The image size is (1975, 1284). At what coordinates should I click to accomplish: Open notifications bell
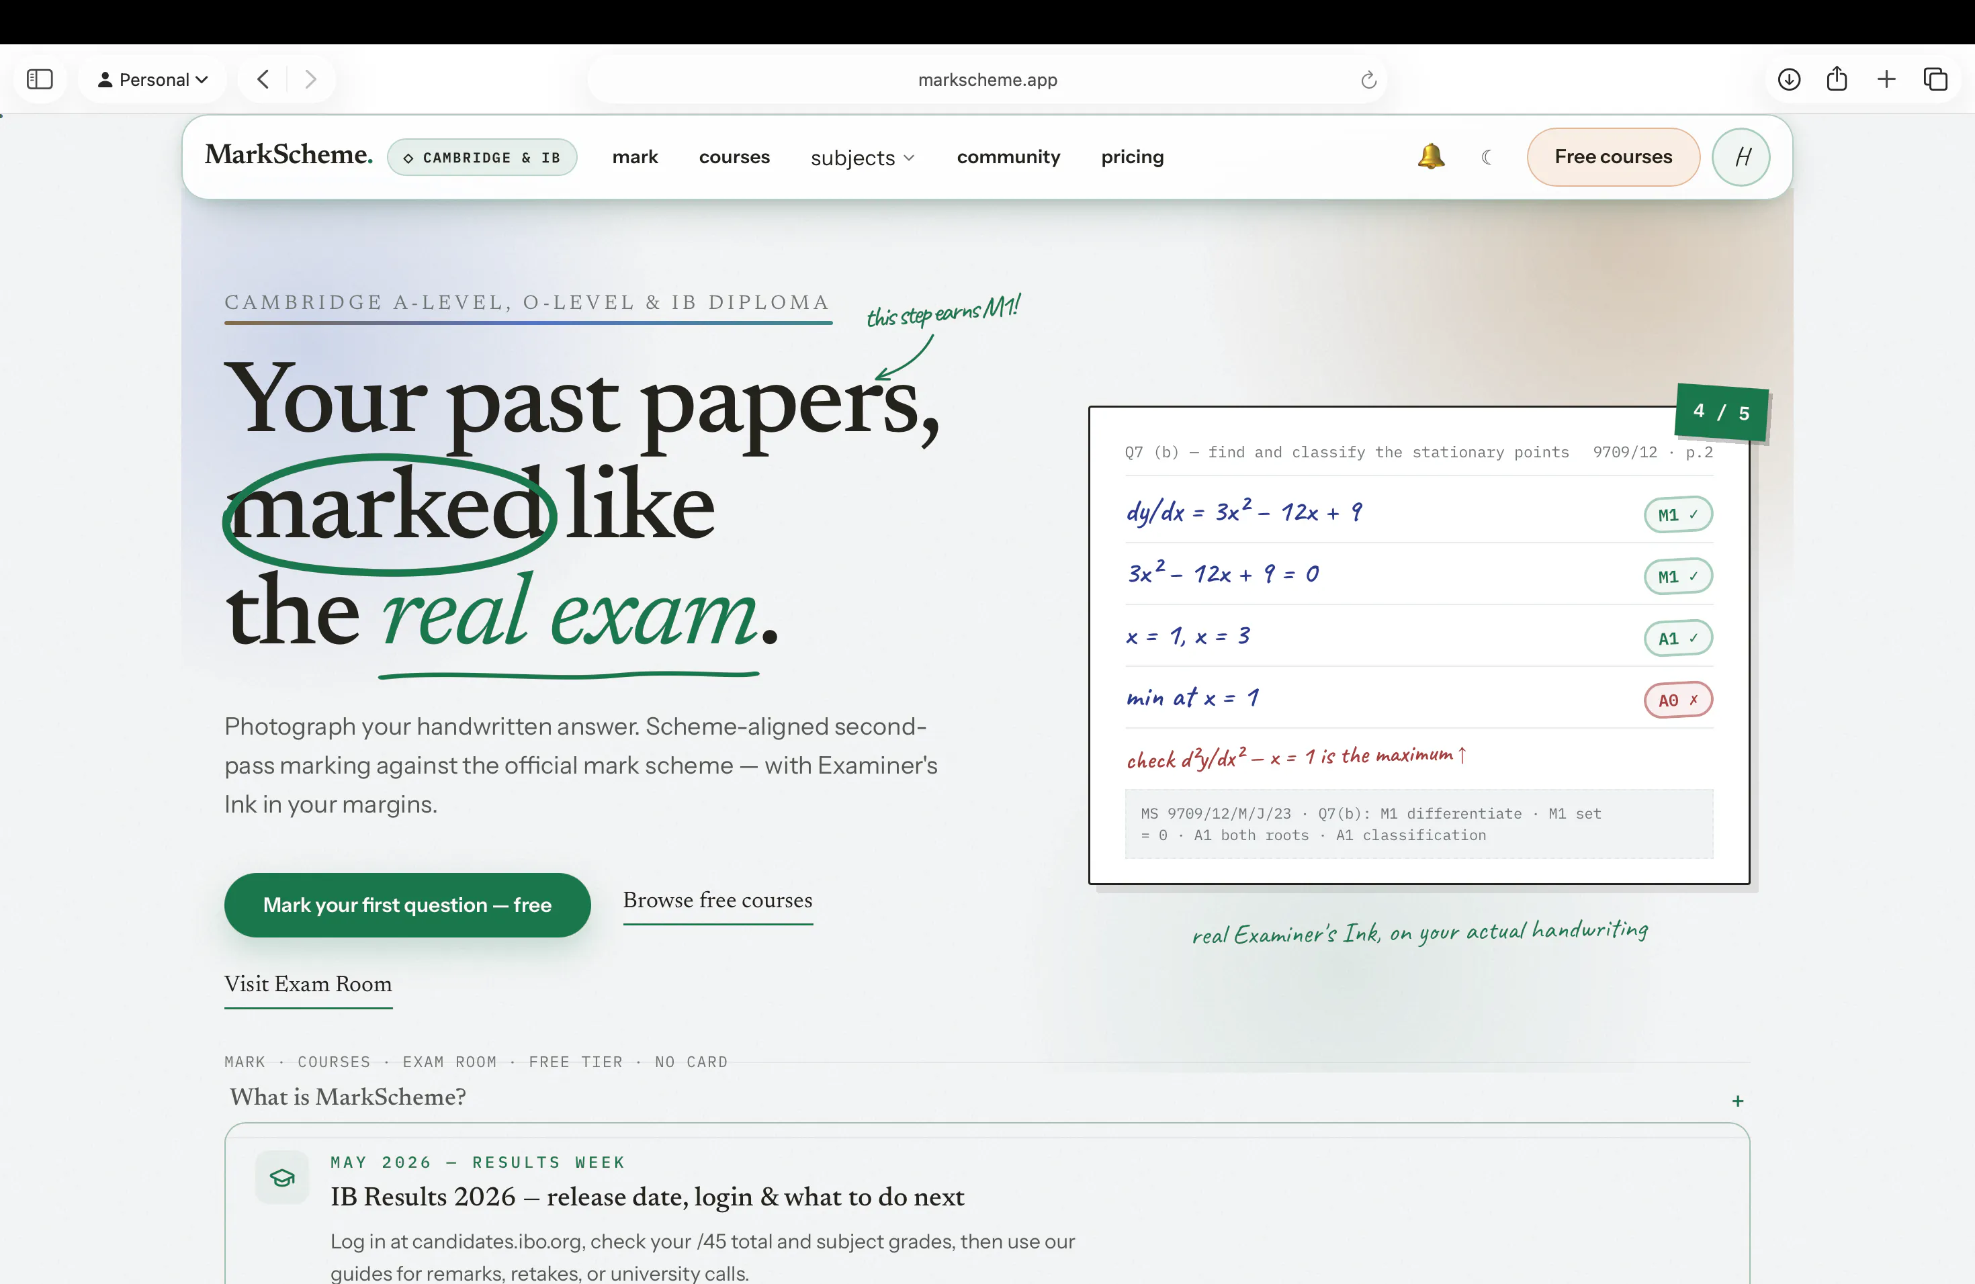point(1431,156)
